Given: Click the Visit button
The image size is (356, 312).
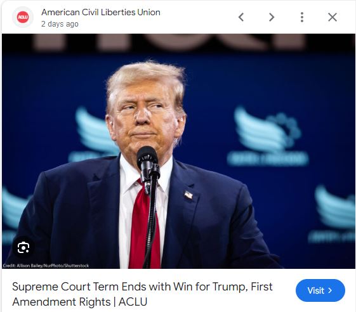Looking at the screenshot, I should (320, 290).
